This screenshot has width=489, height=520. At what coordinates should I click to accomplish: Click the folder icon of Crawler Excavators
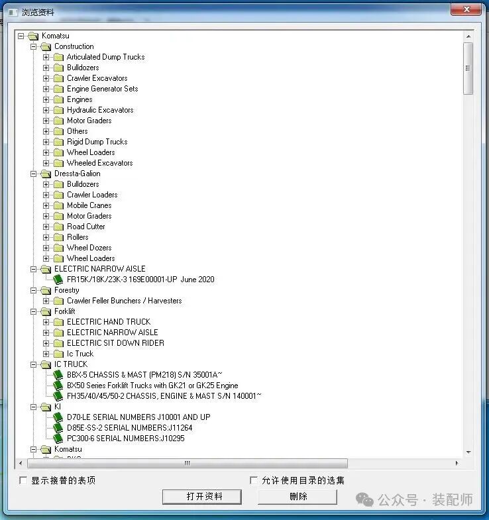tap(59, 78)
